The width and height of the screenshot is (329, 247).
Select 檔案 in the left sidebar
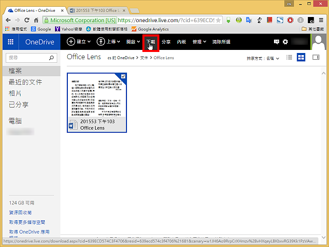(31, 71)
